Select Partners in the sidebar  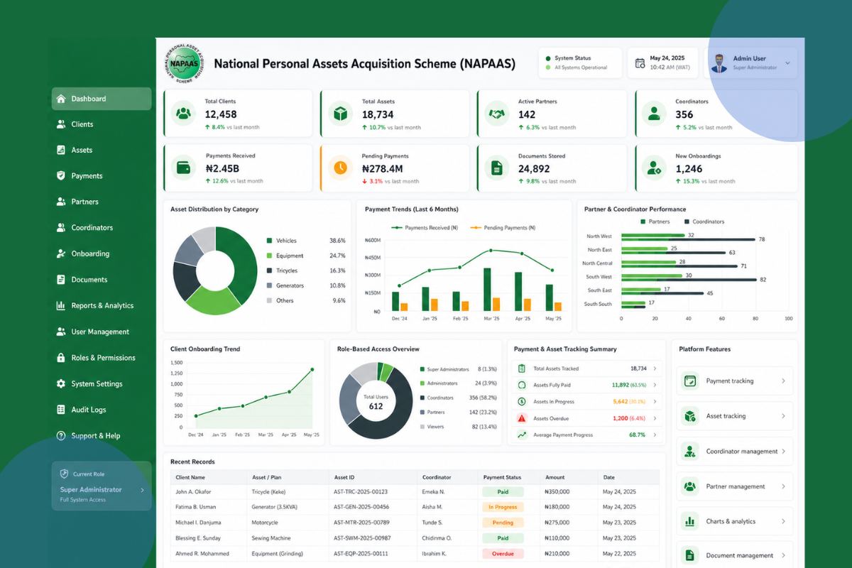(102, 202)
